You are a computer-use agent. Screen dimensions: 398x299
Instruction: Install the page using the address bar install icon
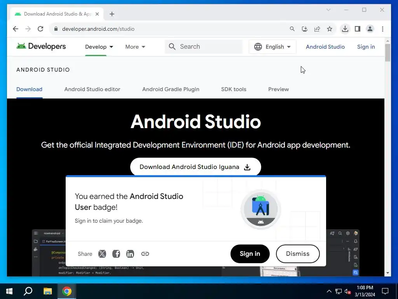click(305, 29)
